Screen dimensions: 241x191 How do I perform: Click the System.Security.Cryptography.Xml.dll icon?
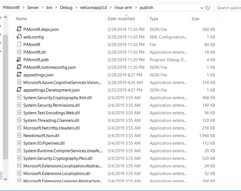[x=19, y=98]
